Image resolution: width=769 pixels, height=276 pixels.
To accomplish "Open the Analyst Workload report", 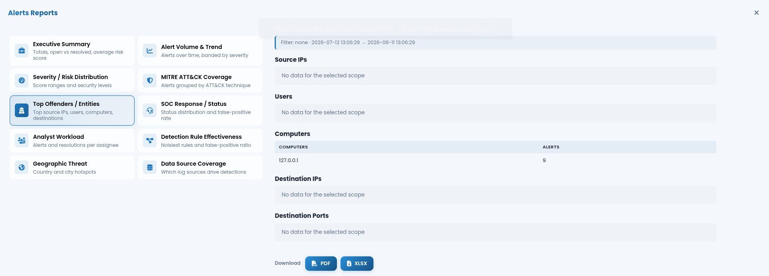I will click(x=72, y=140).
